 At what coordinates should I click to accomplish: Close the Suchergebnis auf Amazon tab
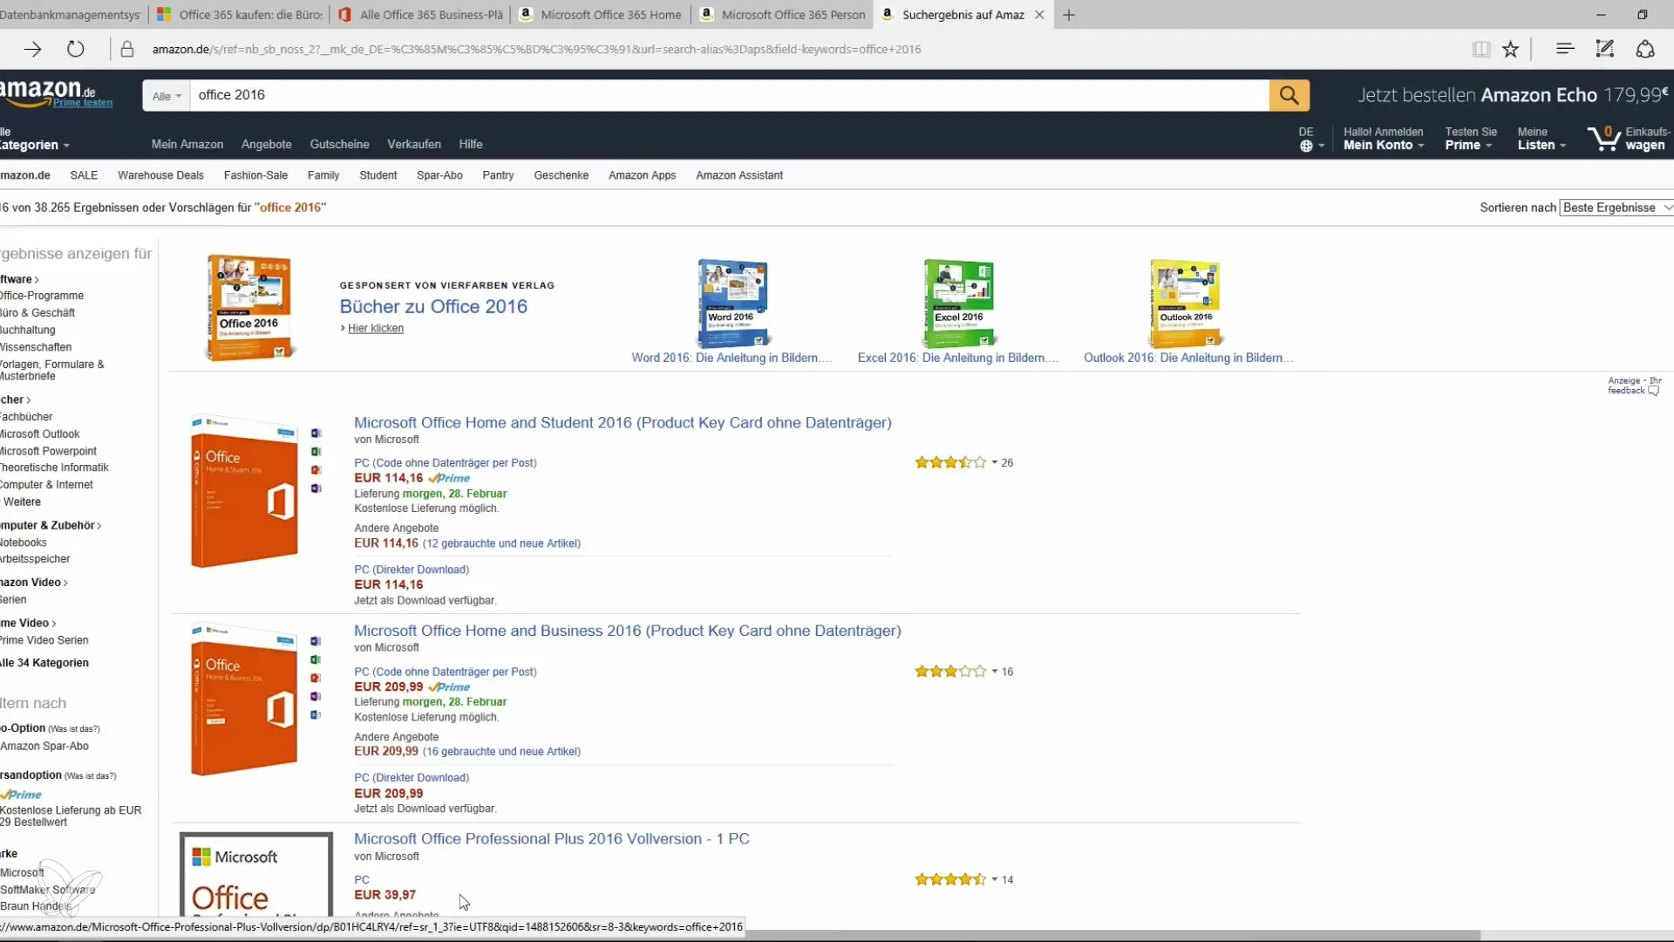[1039, 15]
